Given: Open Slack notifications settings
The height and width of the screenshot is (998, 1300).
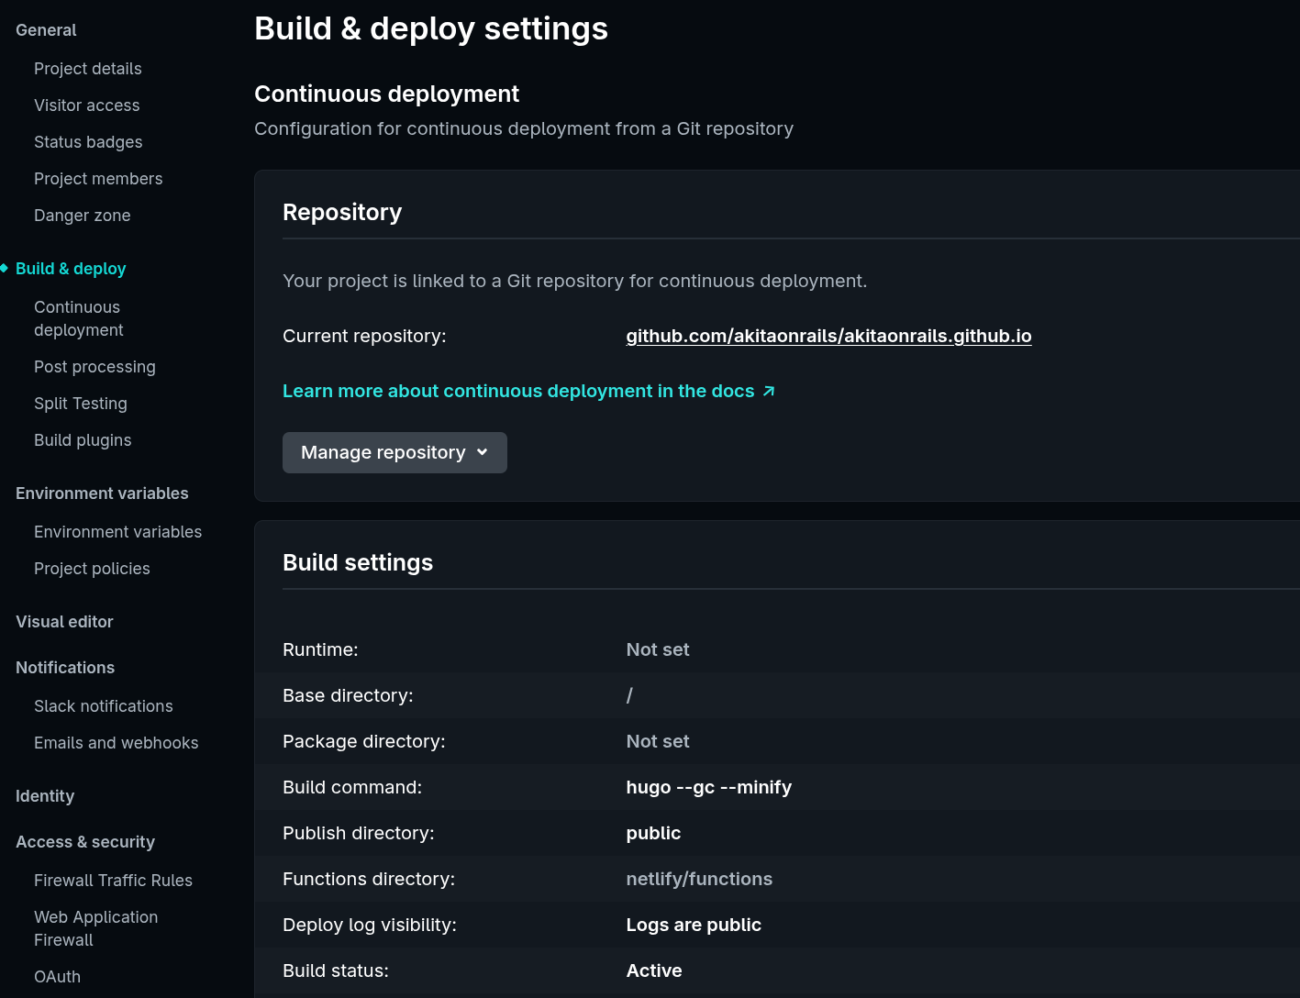Looking at the screenshot, I should [x=104, y=706].
